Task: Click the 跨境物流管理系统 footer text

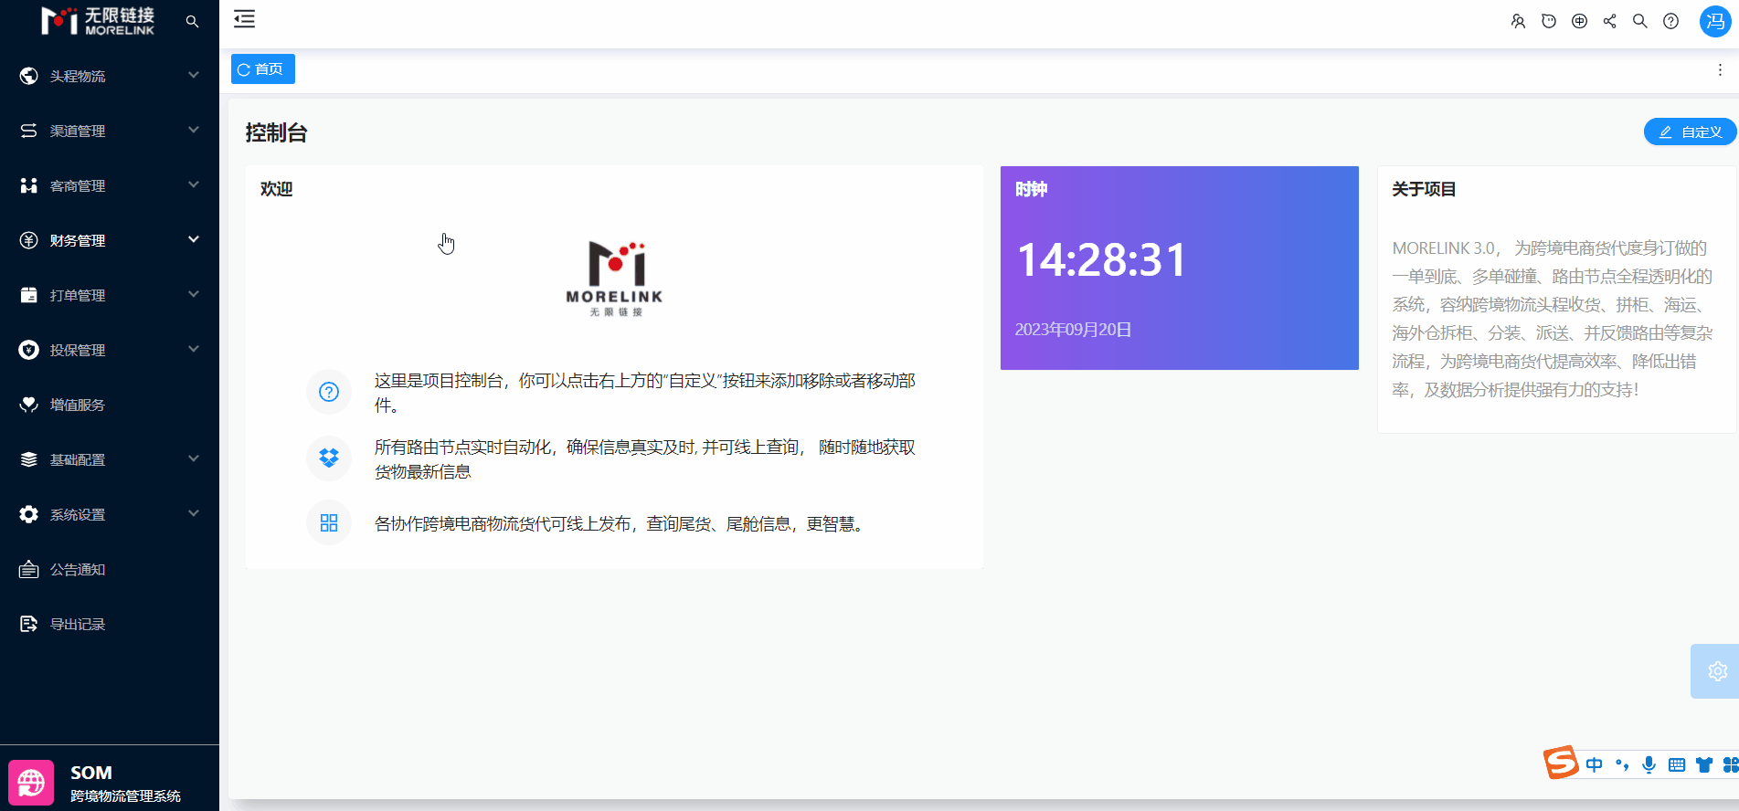Action: [x=125, y=796]
